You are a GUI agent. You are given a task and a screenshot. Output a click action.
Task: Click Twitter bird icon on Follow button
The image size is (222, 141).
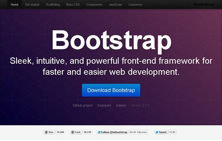click(x=99, y=132)
